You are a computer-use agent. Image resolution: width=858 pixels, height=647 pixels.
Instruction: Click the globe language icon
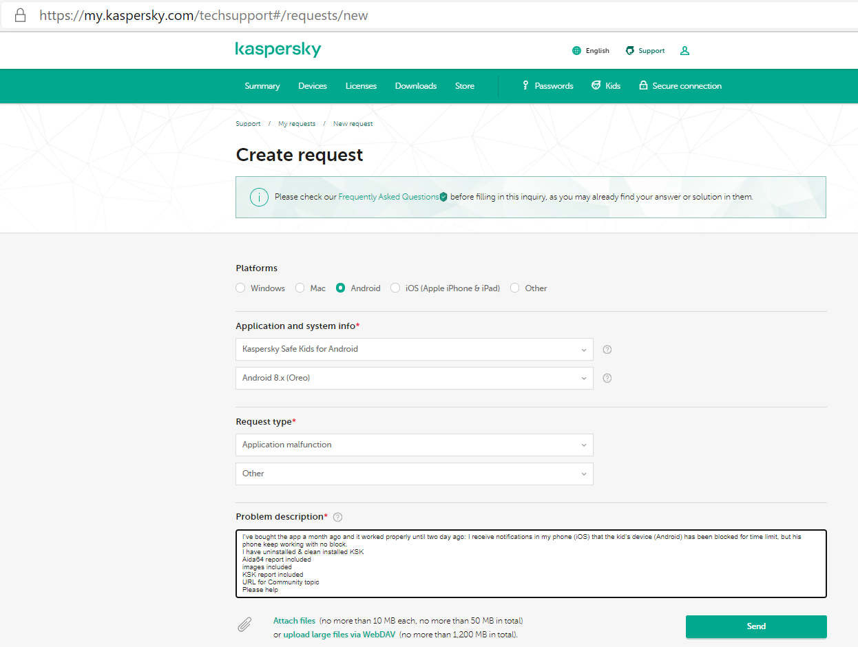tap(576, 51)
